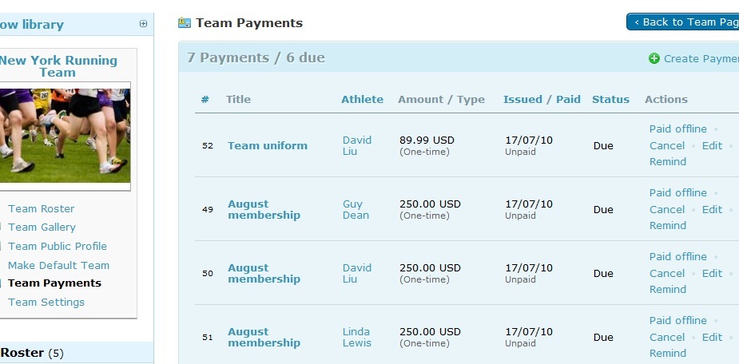Open Team Settings from the sidebar
This screenshot has height=364, width=739.
tap(46, 303)
